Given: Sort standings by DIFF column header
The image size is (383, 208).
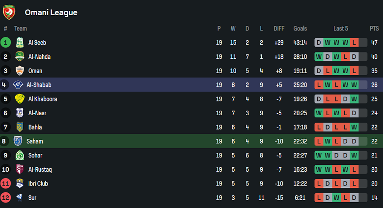Looking at the screenshot, I should click(x=279, y=28).
